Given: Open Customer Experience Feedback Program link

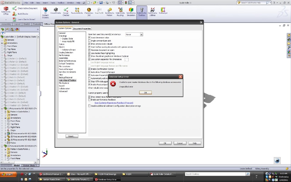Looking at the screenshot, I should pos(114,103).
